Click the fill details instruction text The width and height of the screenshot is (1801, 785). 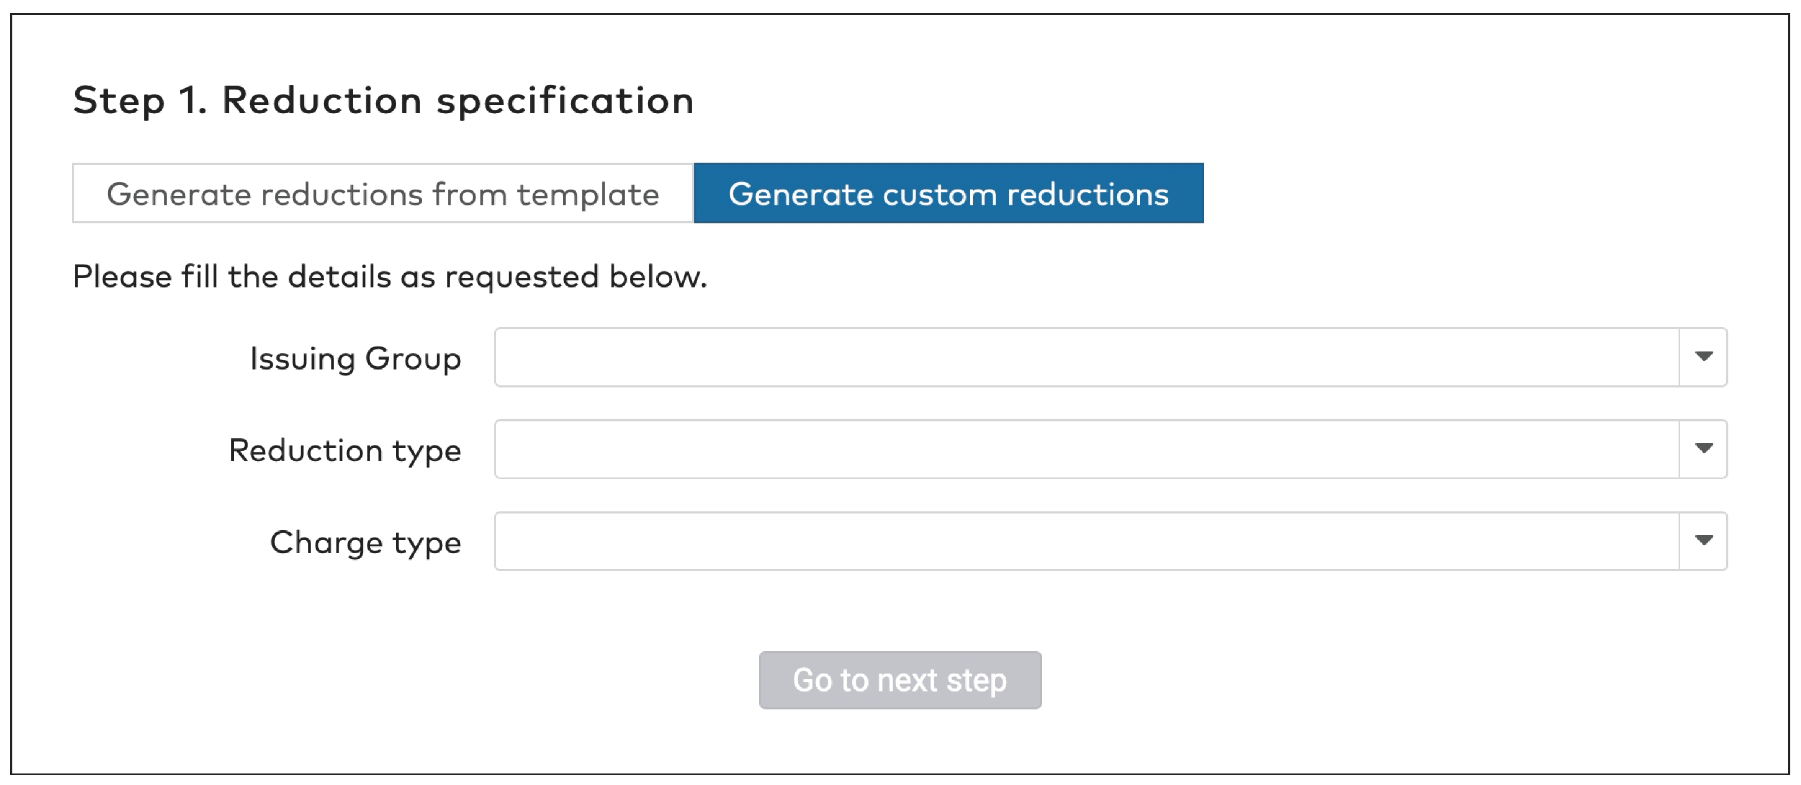(391, 275)
